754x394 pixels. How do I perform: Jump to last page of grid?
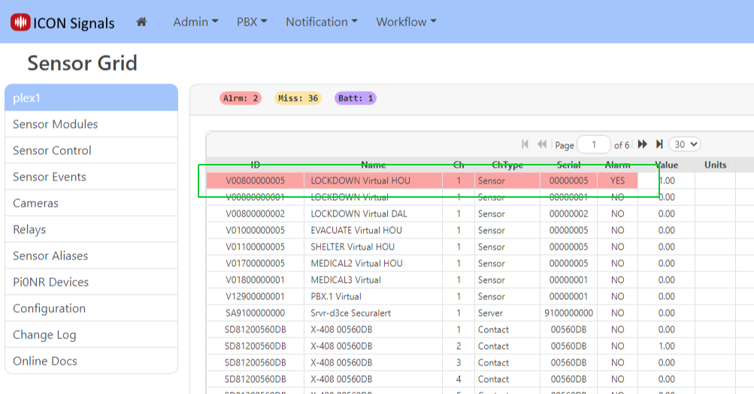[659, 144]
